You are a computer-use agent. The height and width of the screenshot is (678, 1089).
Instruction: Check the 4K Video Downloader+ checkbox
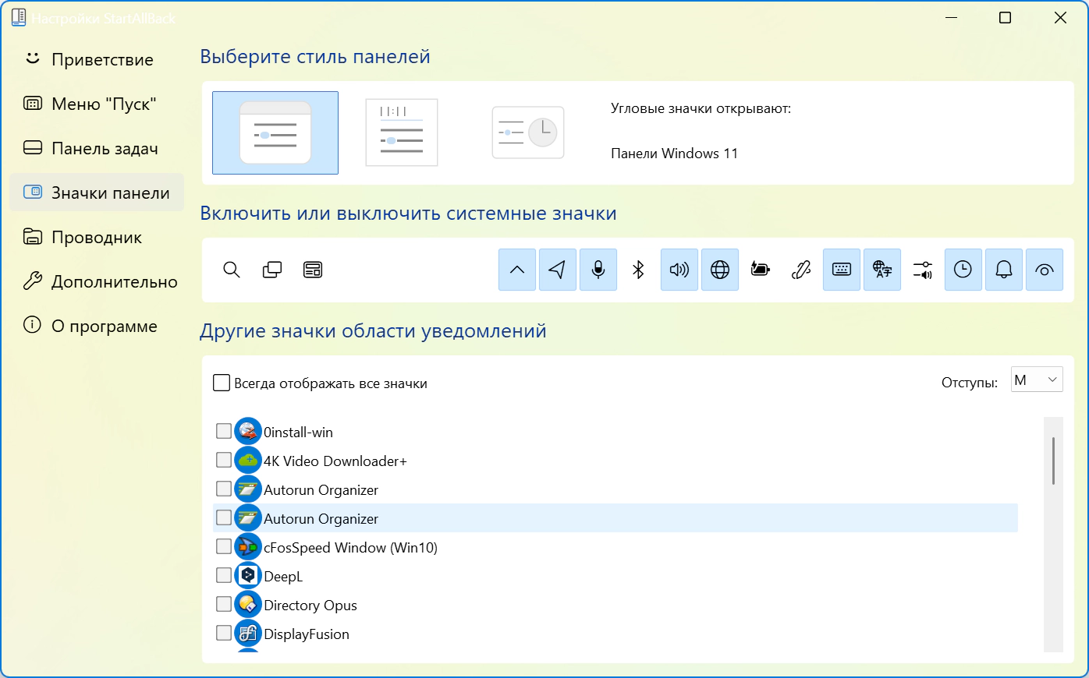pyautogui.click(x=224, y=460)
